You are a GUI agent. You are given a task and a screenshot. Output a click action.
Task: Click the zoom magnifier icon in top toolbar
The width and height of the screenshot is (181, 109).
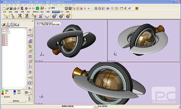point(99,8)
